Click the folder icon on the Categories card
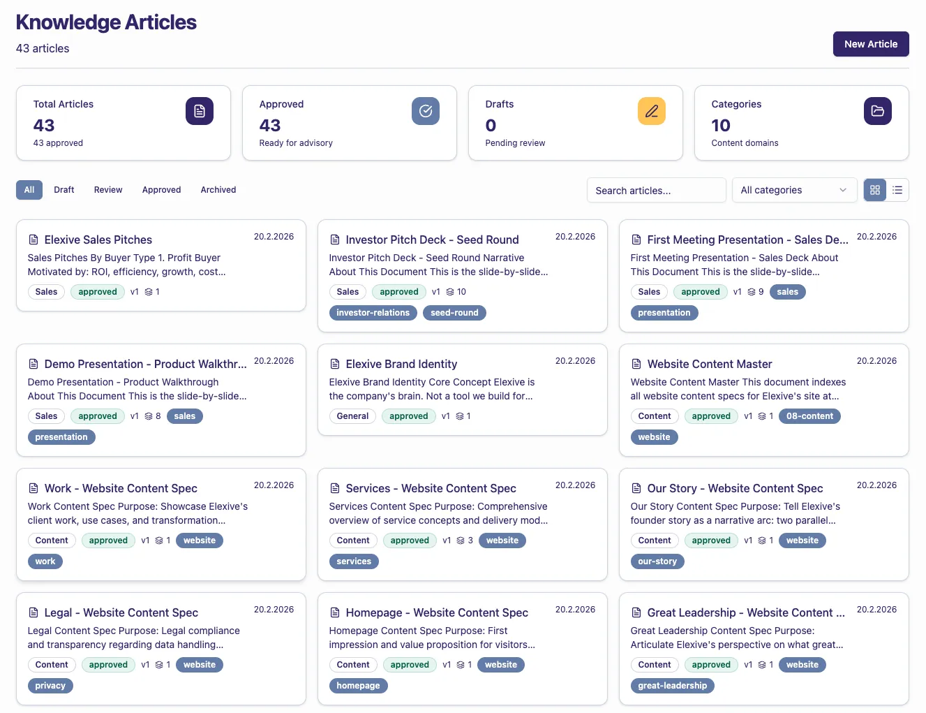The height and width of the screenshot is (713, 926). pyautogui.click(x=878, y=111)
